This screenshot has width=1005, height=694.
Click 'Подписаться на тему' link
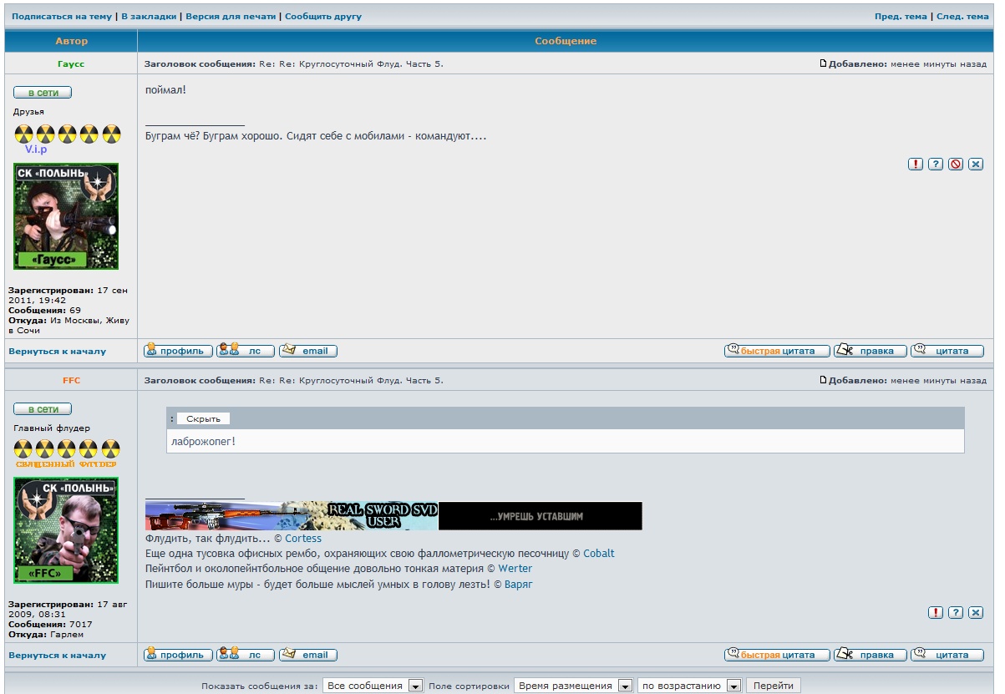[x=61, y=16]
